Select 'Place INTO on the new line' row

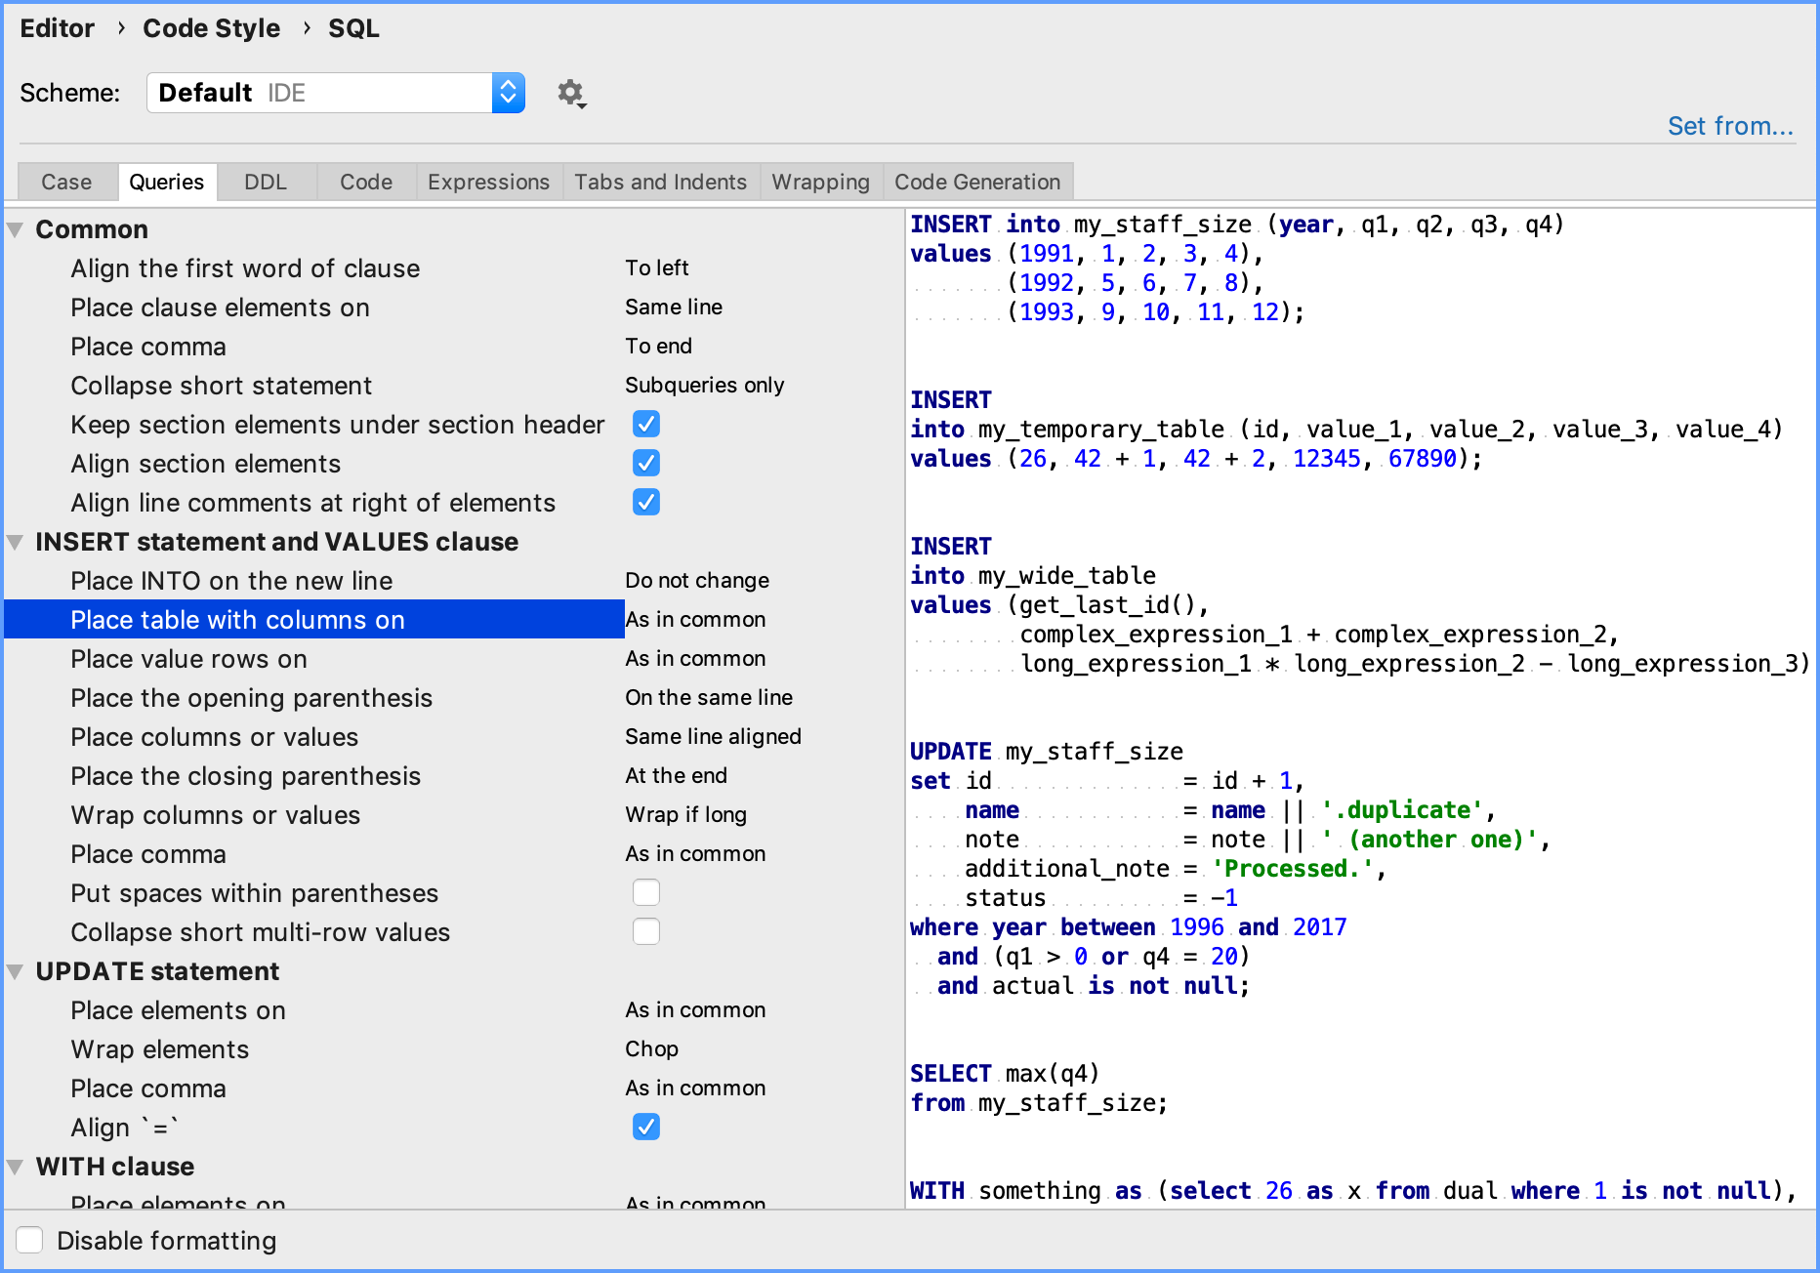coord(231,581)
